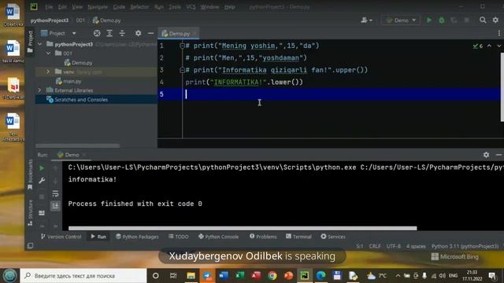Open Run panel settings gear
Viewport: 504px width, 283px height.
coord(486,155)
